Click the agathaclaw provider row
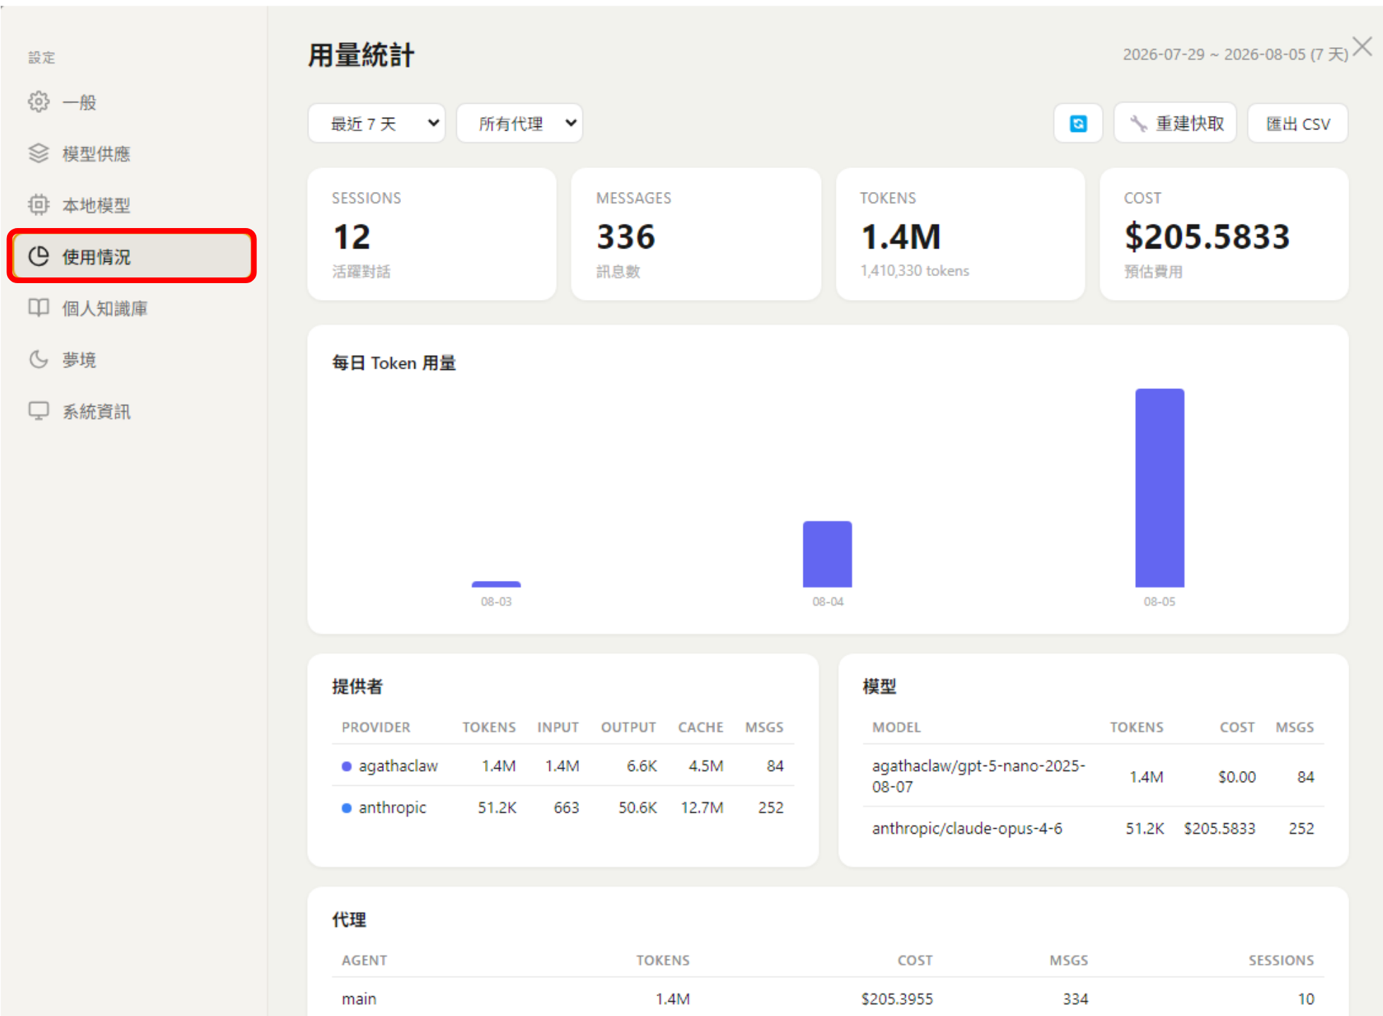The height and width of the screenshot is (1016, 1383). [x=563, y=765]
